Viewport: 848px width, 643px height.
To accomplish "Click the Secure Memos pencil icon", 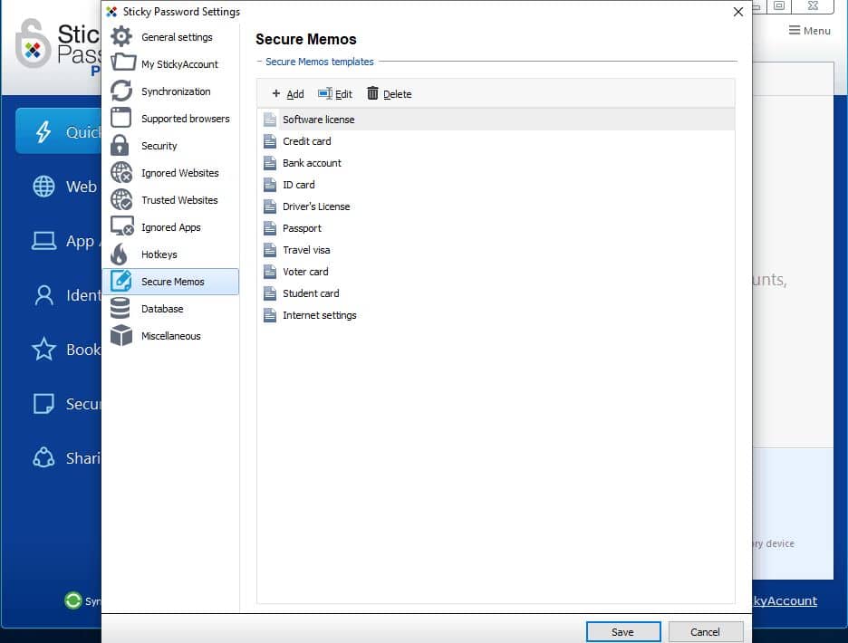I will click(121, 281).
